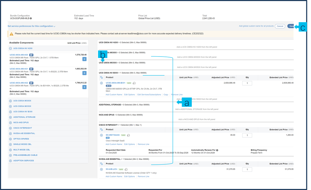Click the Qty field for NV-AIE-LIC=
The image size is (311, 190).
pyautogui.click(x=247, y=170)
